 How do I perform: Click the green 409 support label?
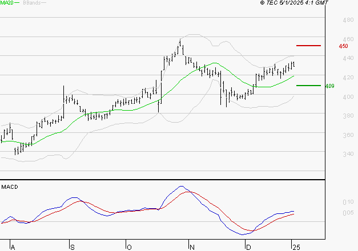click(x=329, y=86)
